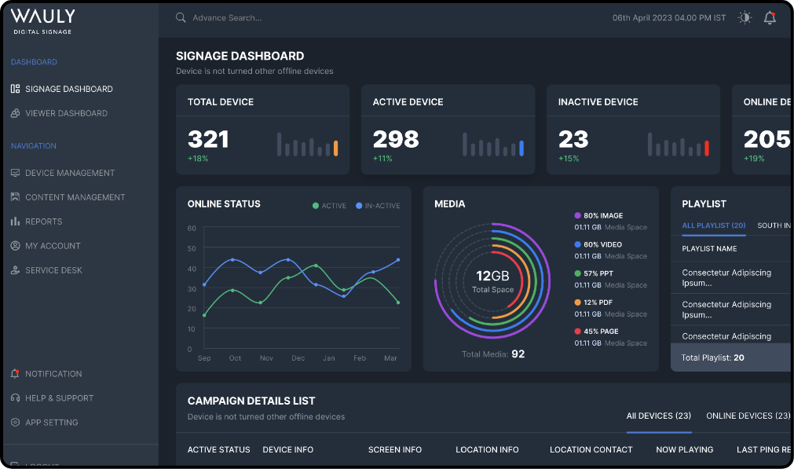This screenshot has height=469, width=794.
Task: Open App Setting link
Action: [x=52, y=423]
